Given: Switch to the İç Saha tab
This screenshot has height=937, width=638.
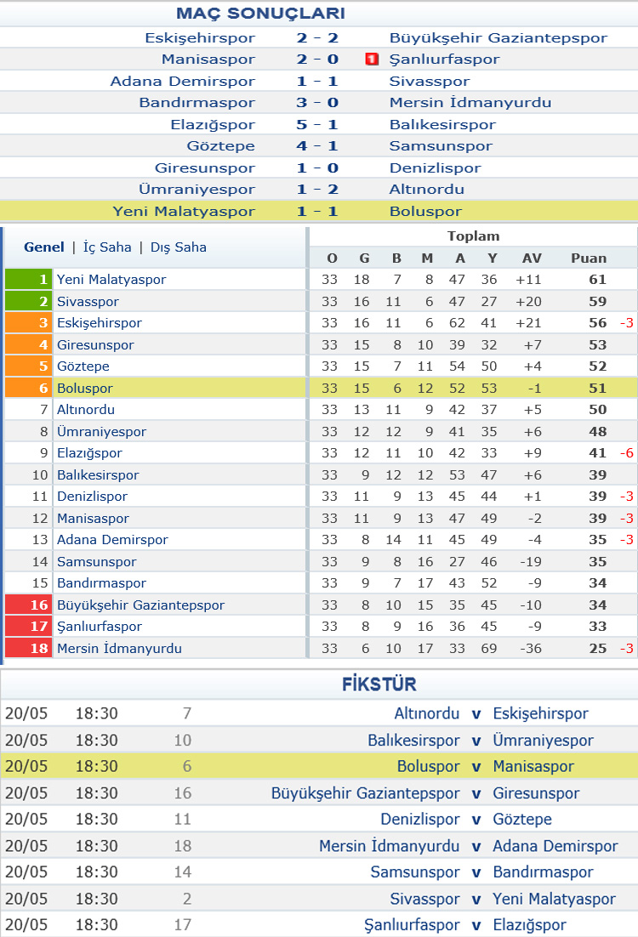Looking at the screenshot, I should click(107, 247).
